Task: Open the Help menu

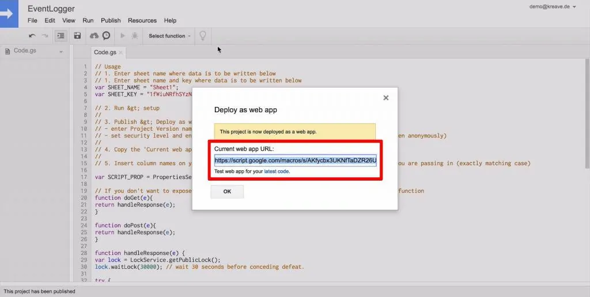Action: pos(170,20)
